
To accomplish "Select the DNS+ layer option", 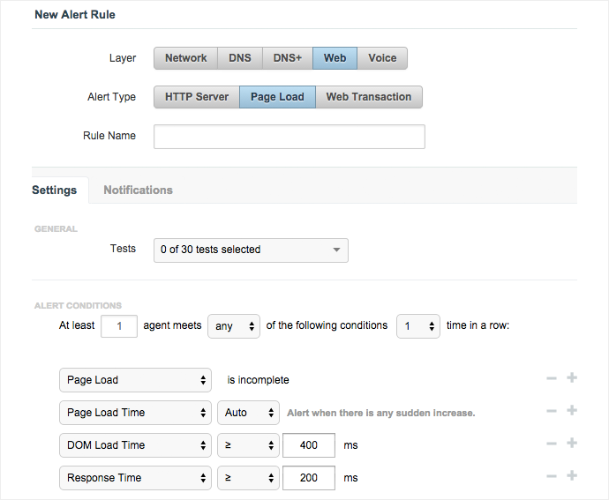I will (287, 58).
